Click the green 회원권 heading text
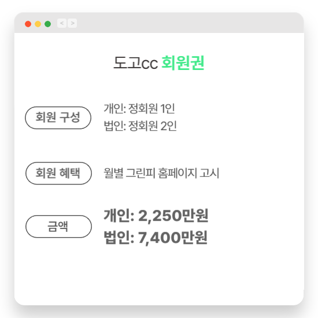Screen dimensions: 318x318 pos(183,63)
